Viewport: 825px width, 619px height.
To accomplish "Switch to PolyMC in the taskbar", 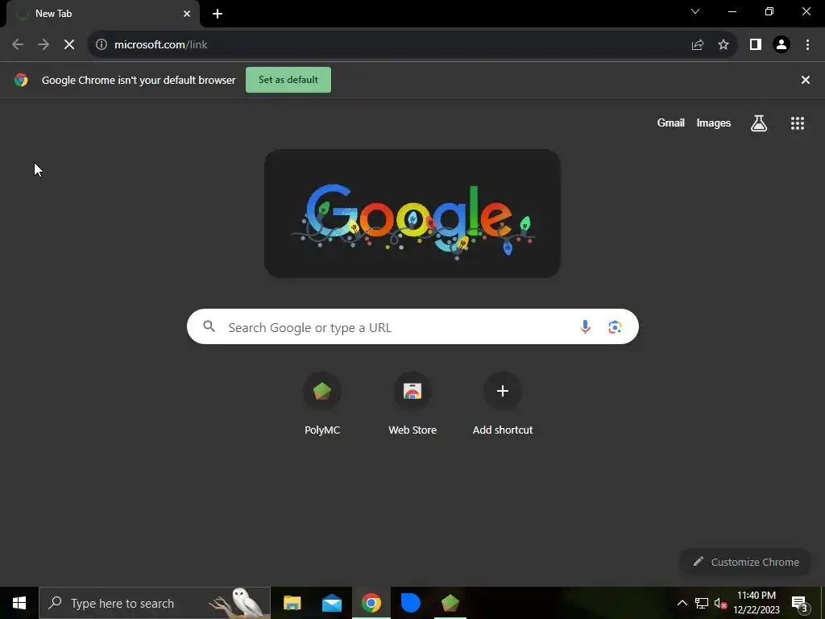I will point(450,603).
